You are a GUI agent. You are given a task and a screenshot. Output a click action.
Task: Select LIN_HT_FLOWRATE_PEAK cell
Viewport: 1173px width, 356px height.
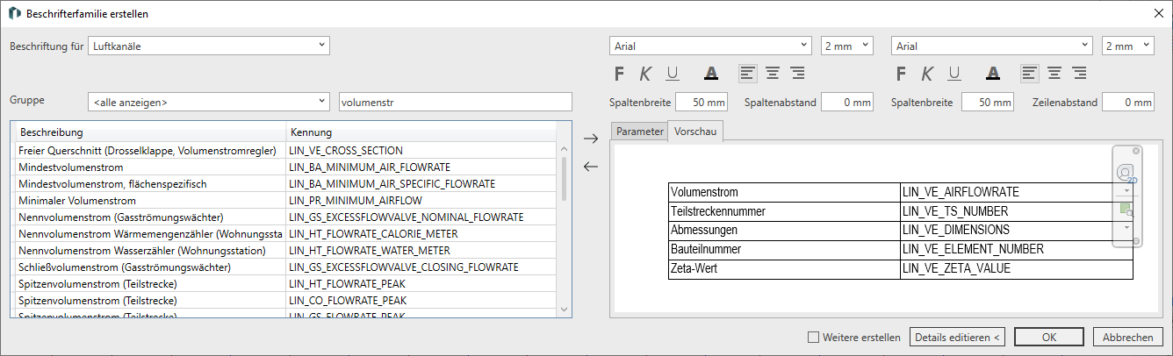[x=421, y=283]
